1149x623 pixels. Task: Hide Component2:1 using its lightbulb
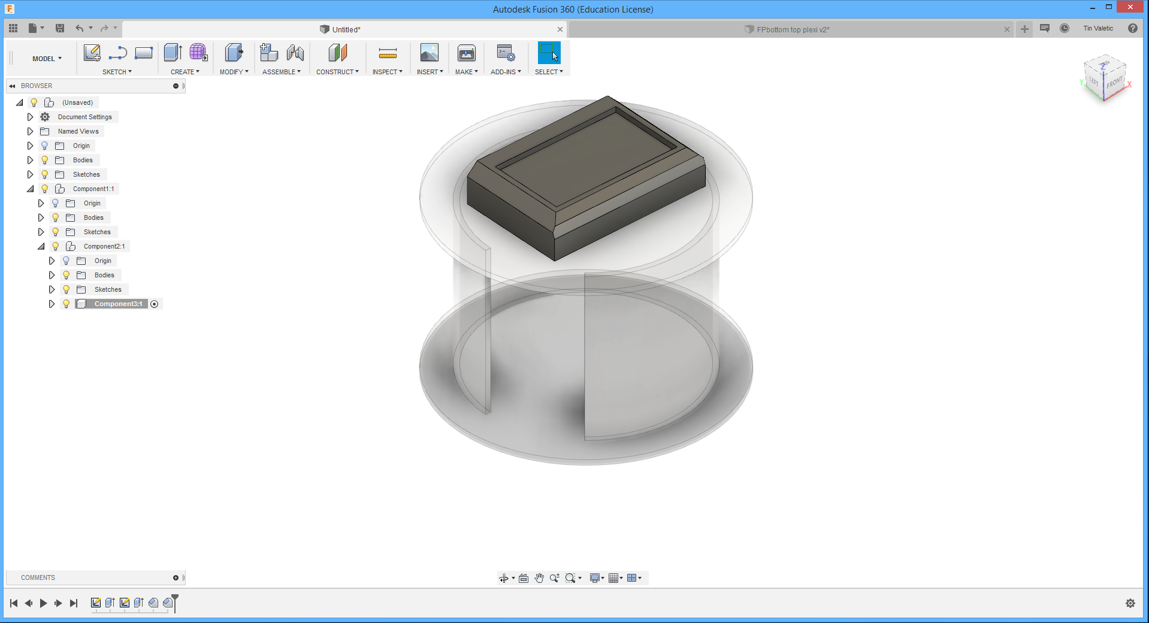tap(56, 246)
